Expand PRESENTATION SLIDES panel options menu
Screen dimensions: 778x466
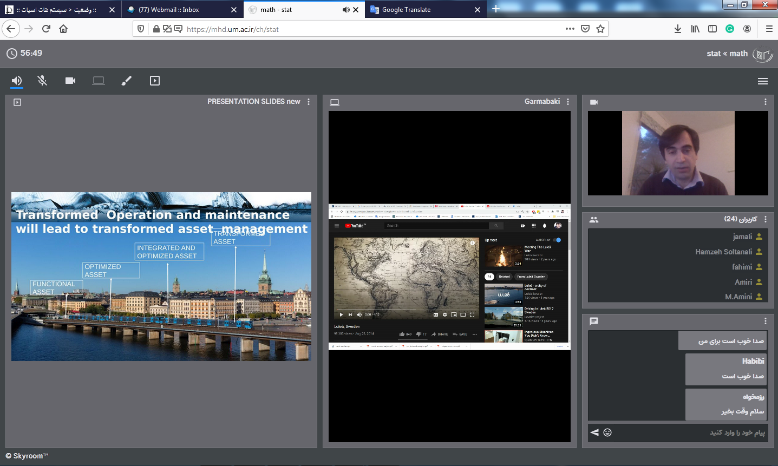click(309, 102)
